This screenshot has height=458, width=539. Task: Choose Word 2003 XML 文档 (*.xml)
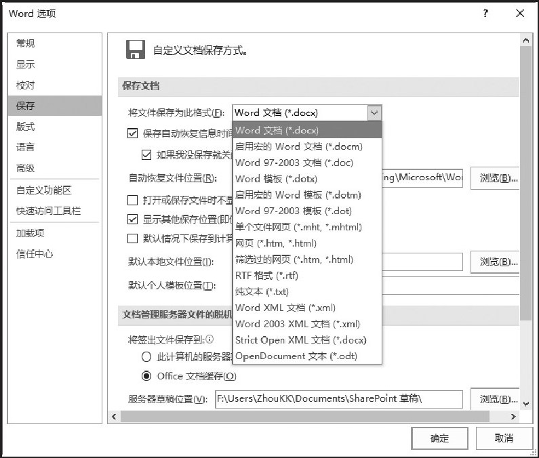[307, 324]
